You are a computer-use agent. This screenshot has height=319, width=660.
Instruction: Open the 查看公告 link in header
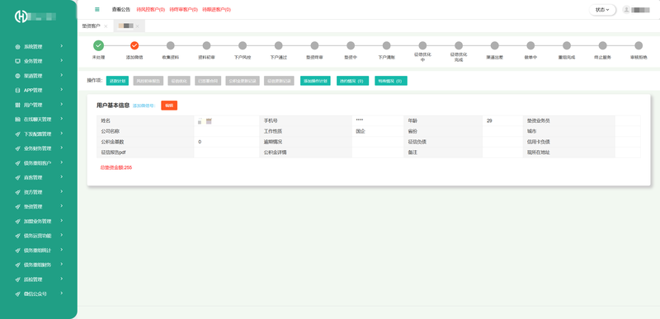tap(121, 9)
